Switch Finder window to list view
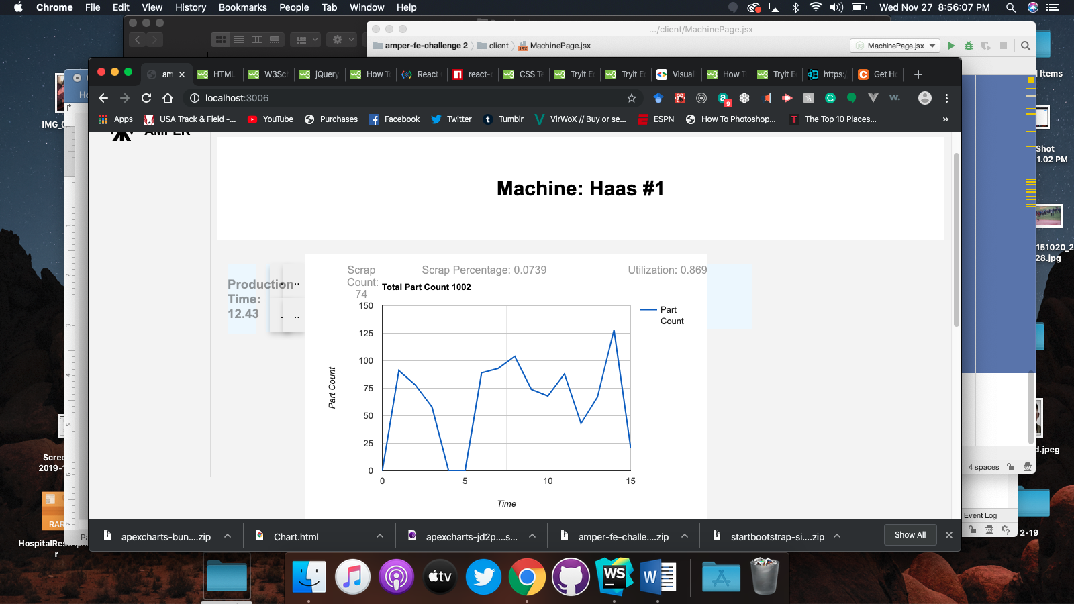This screenshot has width=1074, height=604. tap(239, 40)
